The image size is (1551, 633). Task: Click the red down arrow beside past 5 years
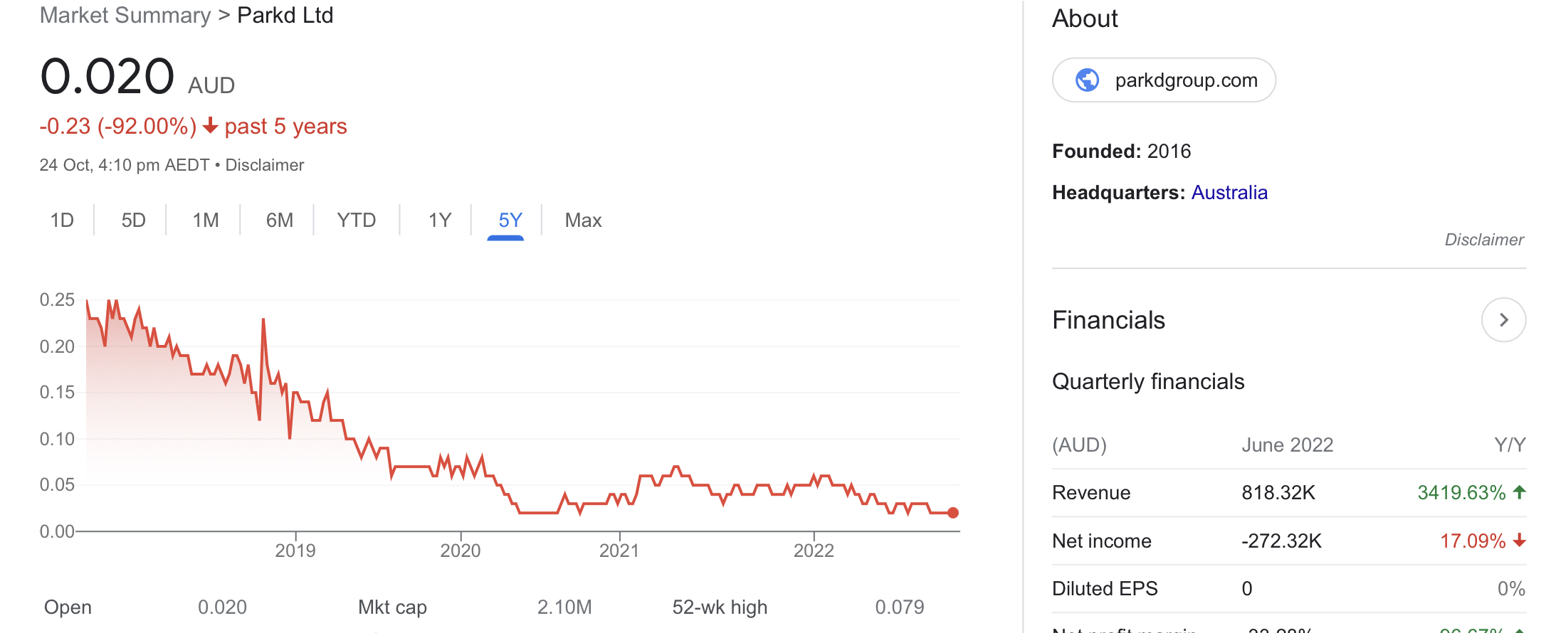tap(210, 126)
